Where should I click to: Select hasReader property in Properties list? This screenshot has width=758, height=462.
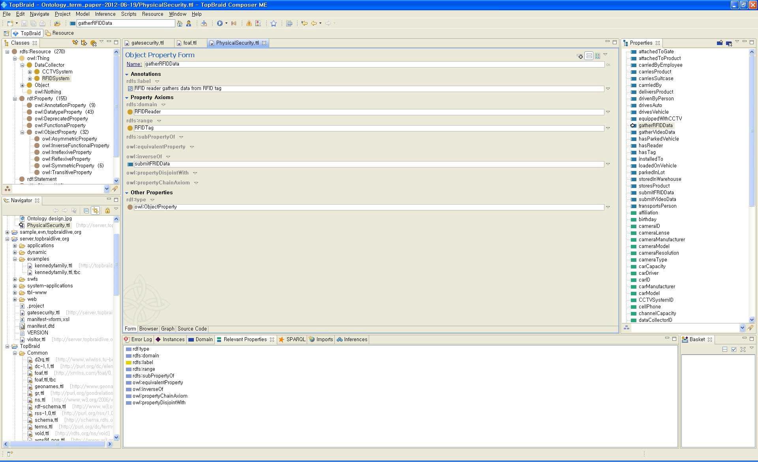650,146
